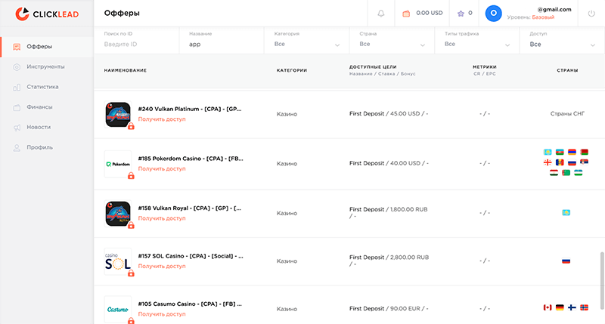The height and width of the screenshot is (324, 605).
Task: Go to Финансы menu item
Action: (39, 106)
